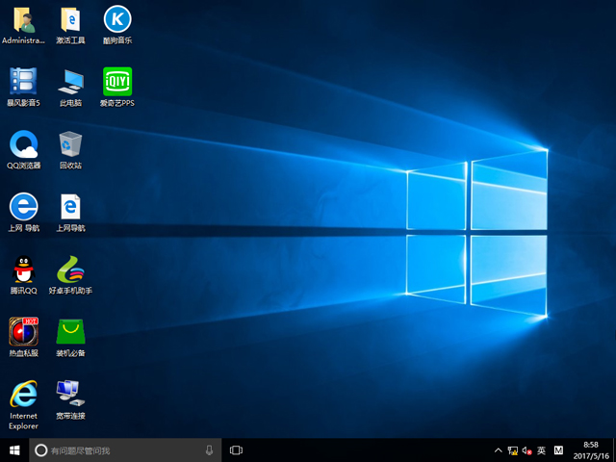Open 好桌手机助手 app

coord(70,269)
